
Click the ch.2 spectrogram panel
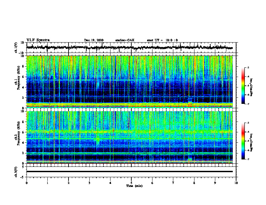130,137
